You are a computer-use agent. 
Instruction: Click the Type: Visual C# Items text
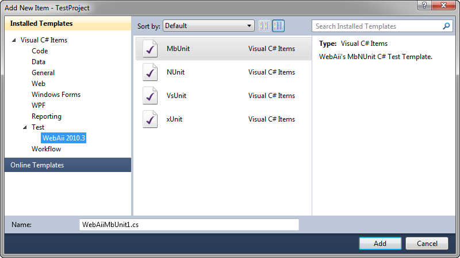pos(353,44)
